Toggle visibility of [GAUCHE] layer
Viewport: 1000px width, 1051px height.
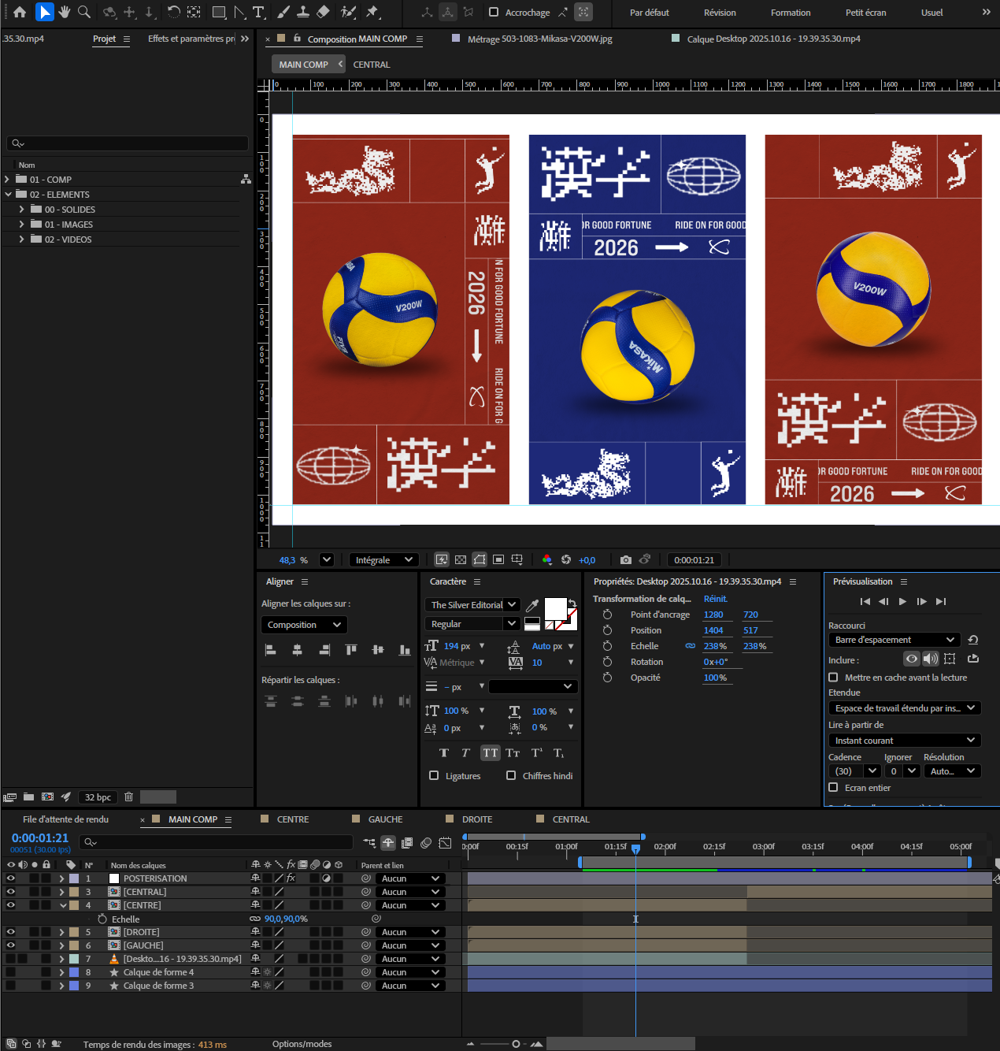tap(11, 945)
